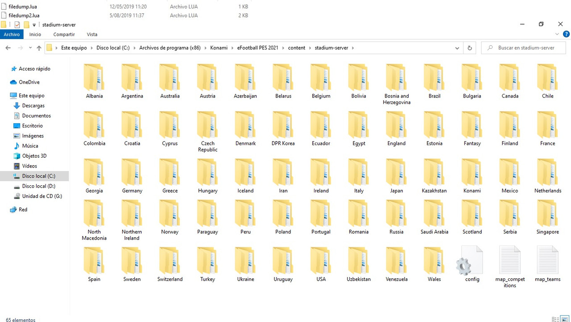Open the blue help question mark
571x322 pixels.
click(567, 34)
